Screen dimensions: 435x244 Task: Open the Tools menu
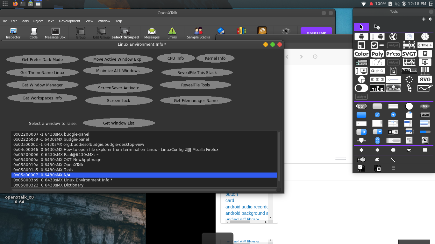point(25,21)
